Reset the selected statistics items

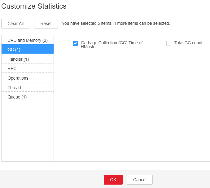pos(46,24)
